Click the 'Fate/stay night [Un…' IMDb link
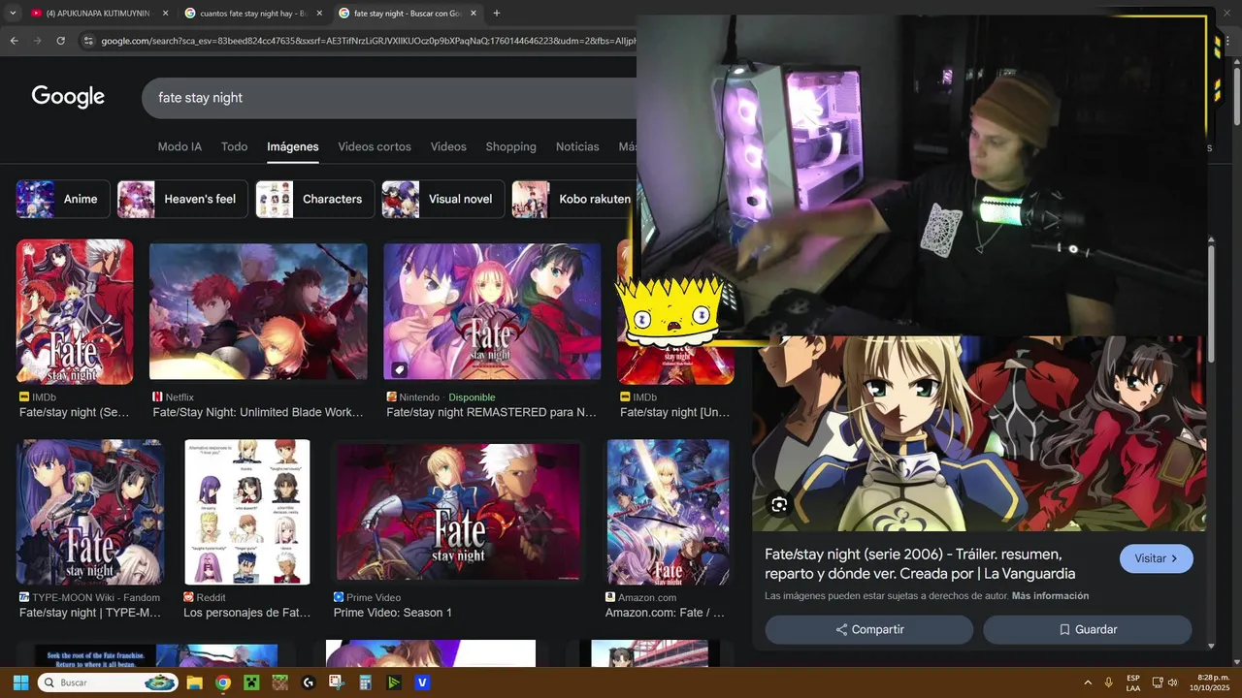Viewport: 1242px width, 698px height. click(x=674, y=412)
